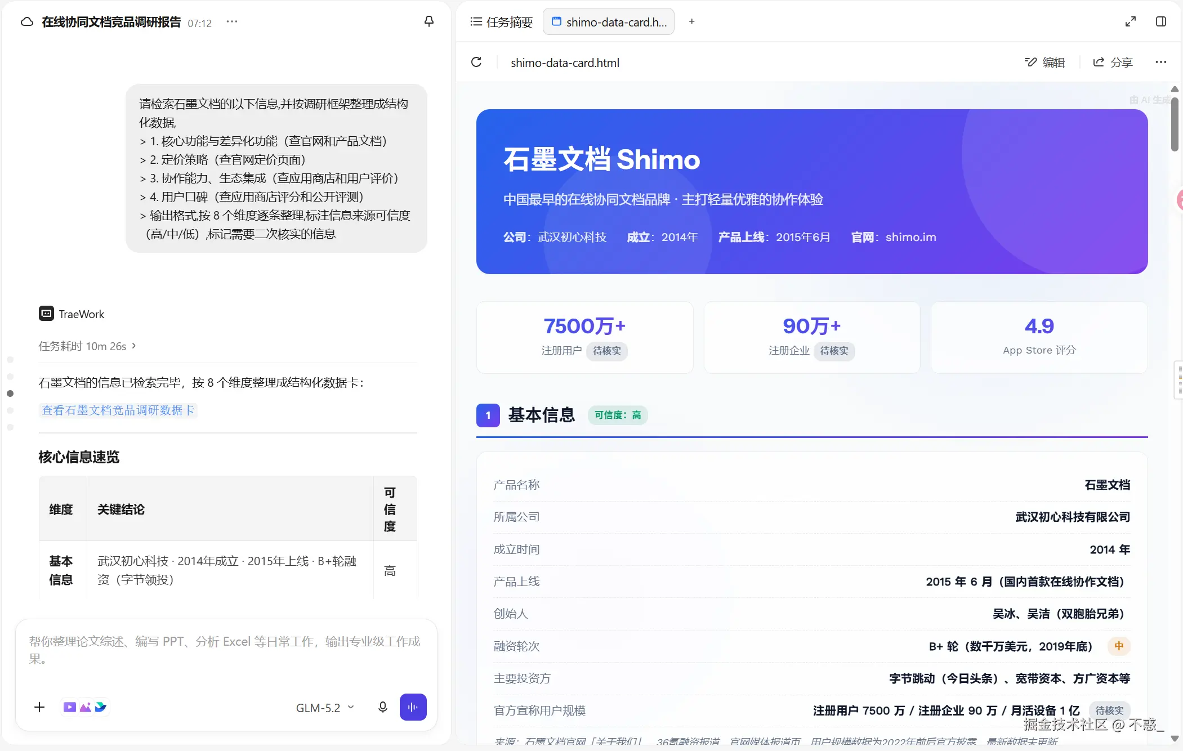The image size is (1183, 751).
Task: Click the image generation skill icon
Action: [x=86, y=707]
